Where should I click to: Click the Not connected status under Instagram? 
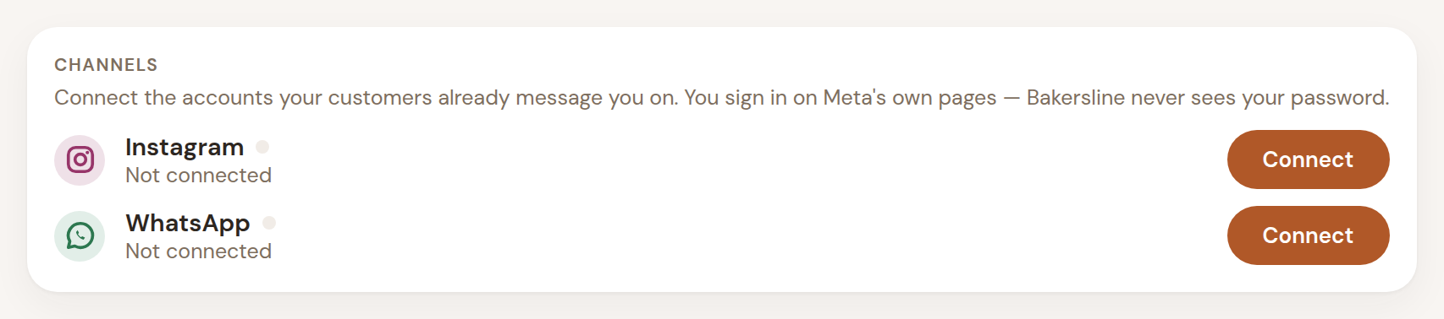coord(198,176)
